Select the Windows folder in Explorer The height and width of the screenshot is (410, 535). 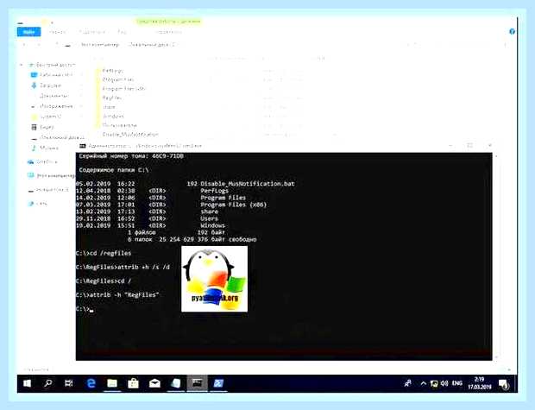pos(110,116)
